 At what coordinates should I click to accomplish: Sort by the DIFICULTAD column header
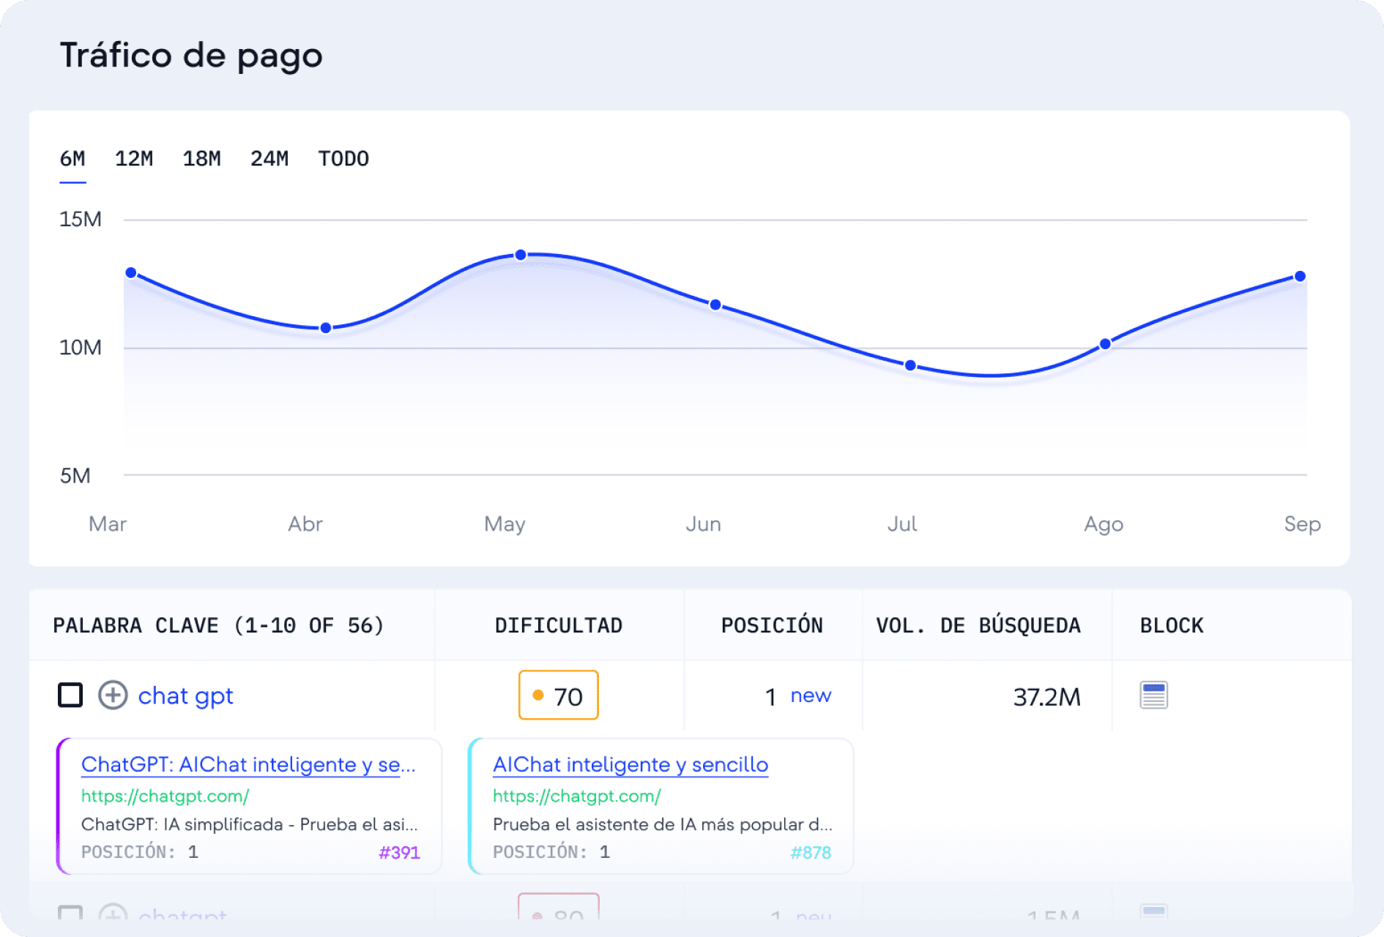[x=559, y=625]
